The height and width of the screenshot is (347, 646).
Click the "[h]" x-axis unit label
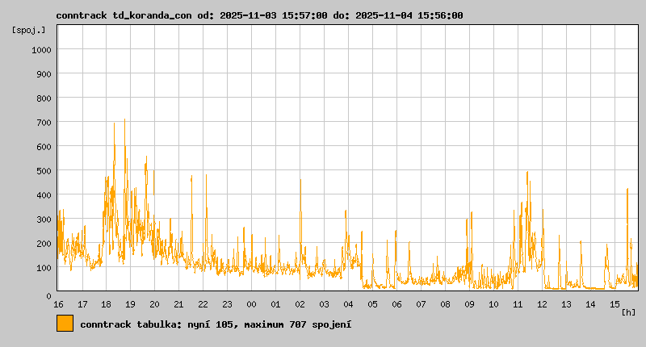(628, 312)
